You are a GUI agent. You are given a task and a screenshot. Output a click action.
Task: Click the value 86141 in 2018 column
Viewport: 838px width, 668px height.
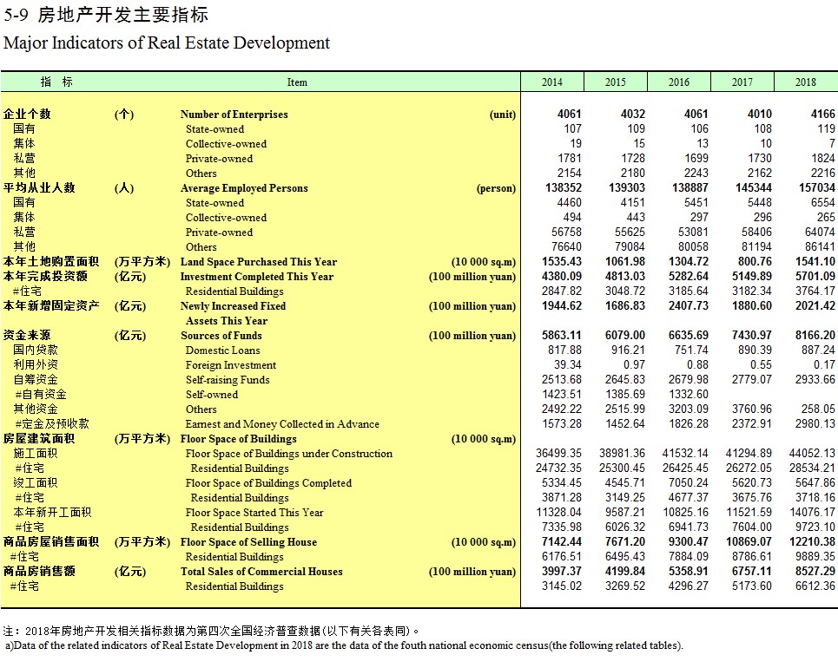820,246
